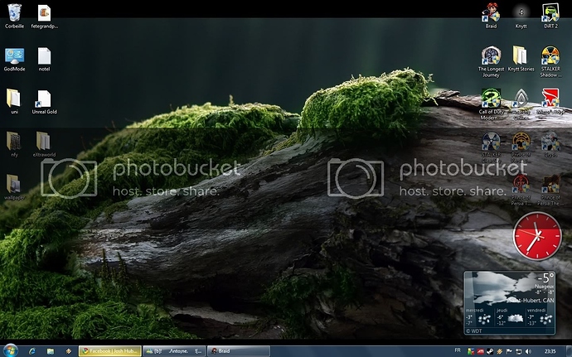
Task: Open the wallpaper folder
Action: (14, 184)
